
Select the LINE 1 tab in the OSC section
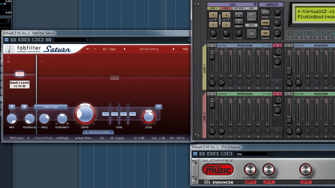tap(214, 8)
